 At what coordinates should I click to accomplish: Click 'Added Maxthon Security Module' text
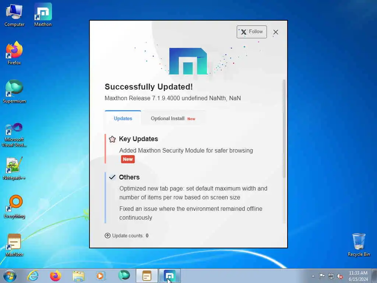186,150
